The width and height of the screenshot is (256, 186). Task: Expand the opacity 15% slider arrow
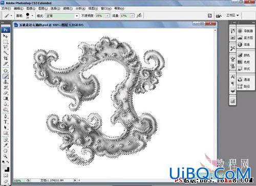coord(108,16)
